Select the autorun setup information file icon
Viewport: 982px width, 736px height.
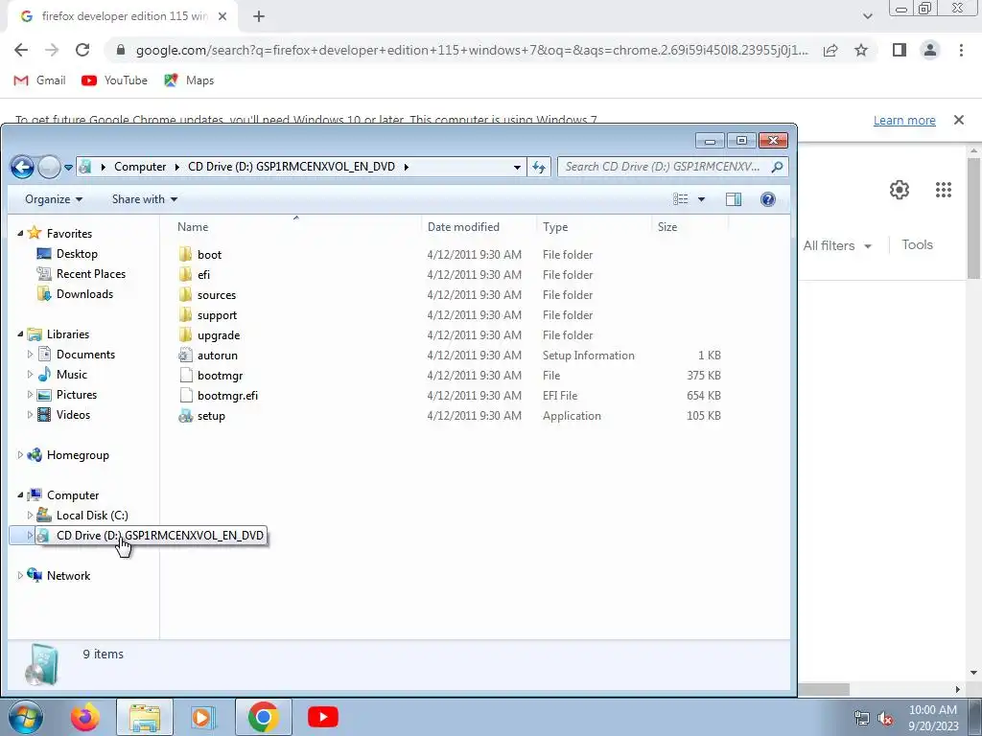[x=185, y=355]
